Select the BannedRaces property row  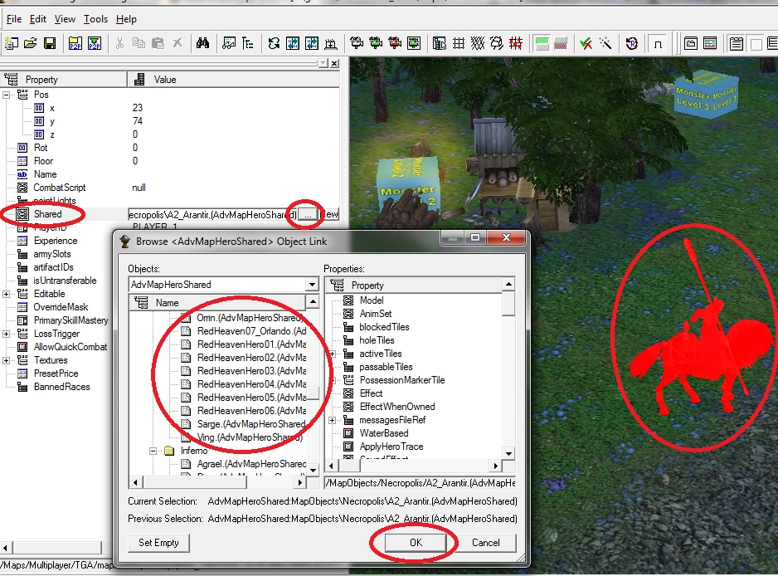pos(62,387)
